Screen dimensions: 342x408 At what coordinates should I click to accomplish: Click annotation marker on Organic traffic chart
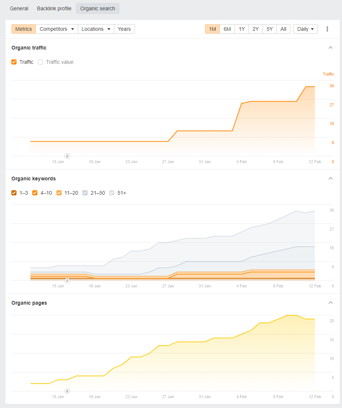pos(67,156)
